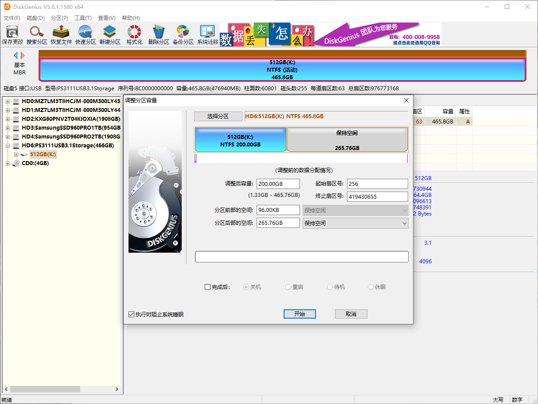
Task: Expand the HD2:KXG60PNV2T04KIOXIA tree node
Action: point(8,119)
